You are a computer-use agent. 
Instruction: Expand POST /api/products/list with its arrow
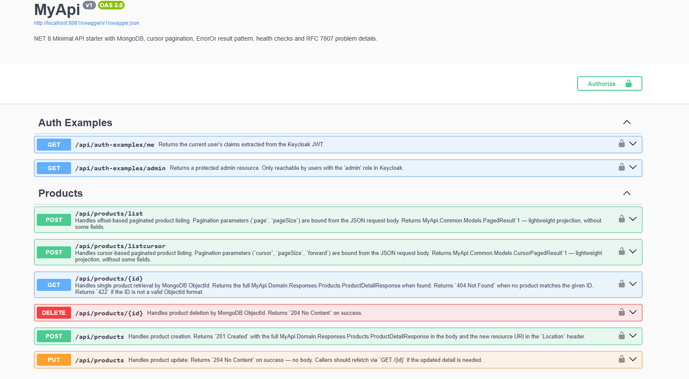[x=633, y=219]
